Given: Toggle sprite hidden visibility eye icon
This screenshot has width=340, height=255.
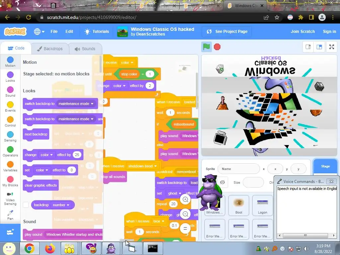Looking at the screenshot, I should (x=222, y=182).
